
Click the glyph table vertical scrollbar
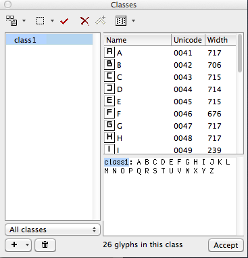pos(240,53)
